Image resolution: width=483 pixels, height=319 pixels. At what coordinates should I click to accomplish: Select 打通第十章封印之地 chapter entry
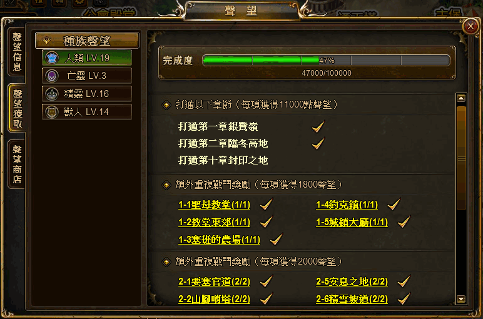(x=223, y=160)
